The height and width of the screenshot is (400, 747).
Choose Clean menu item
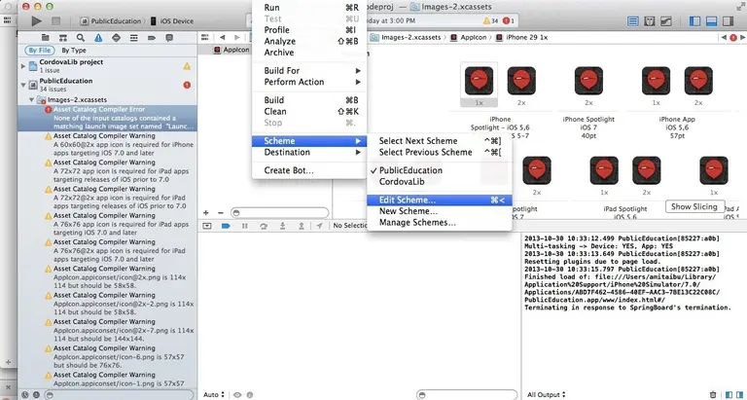click(309, 112)
